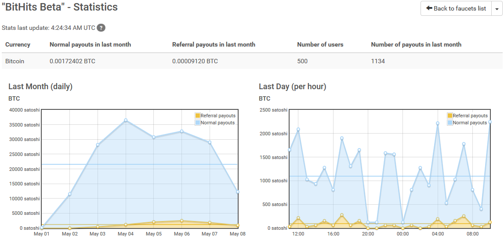Click the 12:00 normal payouts data point
The width and height of the screenshot is (504, 239).
[298, 130]
